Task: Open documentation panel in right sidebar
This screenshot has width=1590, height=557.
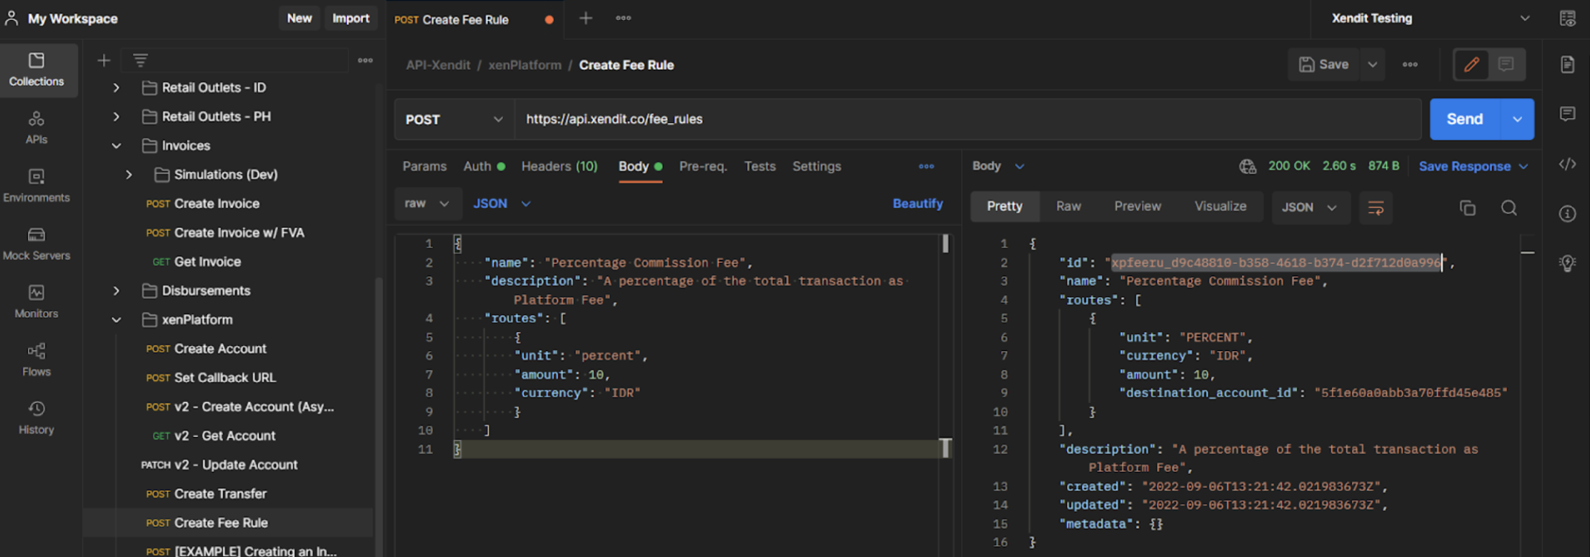Action: (x=1567, y=64)
